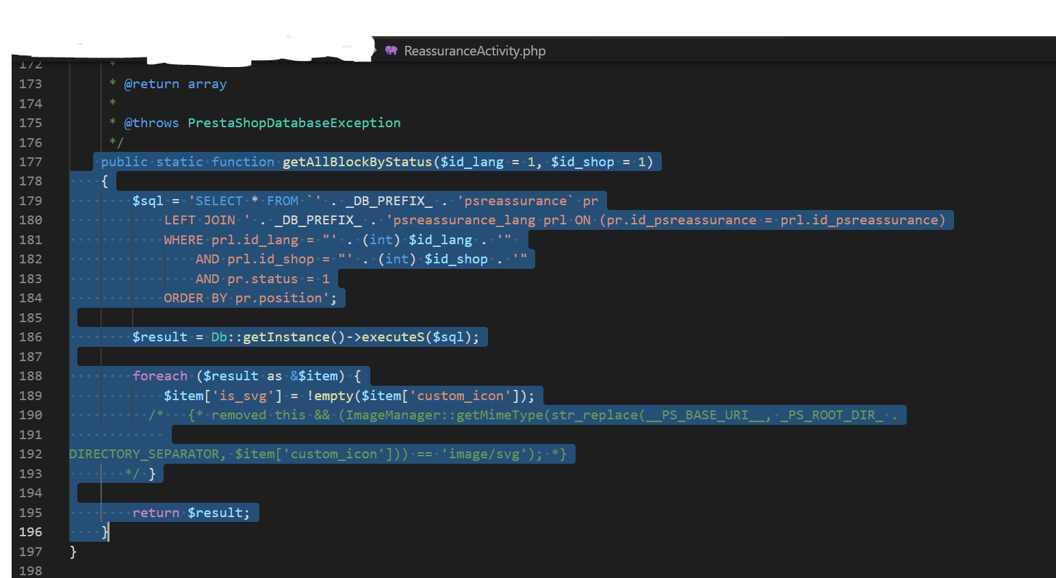The image size is (1056, 578).
Task: Click line number 190 in the gutter
Action: click(x=30, y=415)
